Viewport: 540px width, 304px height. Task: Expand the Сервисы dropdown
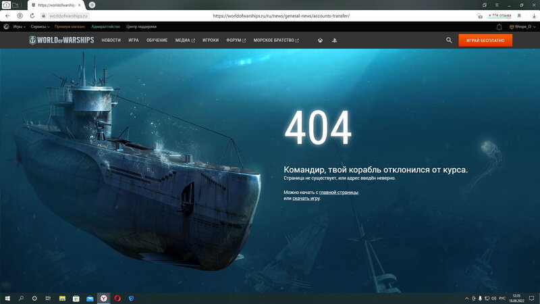point(40,26)
